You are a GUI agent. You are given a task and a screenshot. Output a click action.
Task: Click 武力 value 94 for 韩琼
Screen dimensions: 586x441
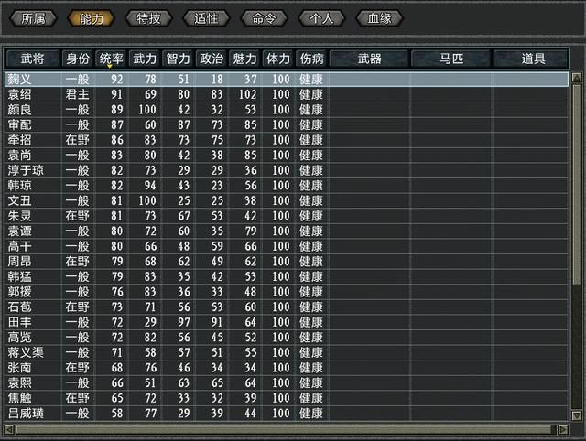coord(150,186)
